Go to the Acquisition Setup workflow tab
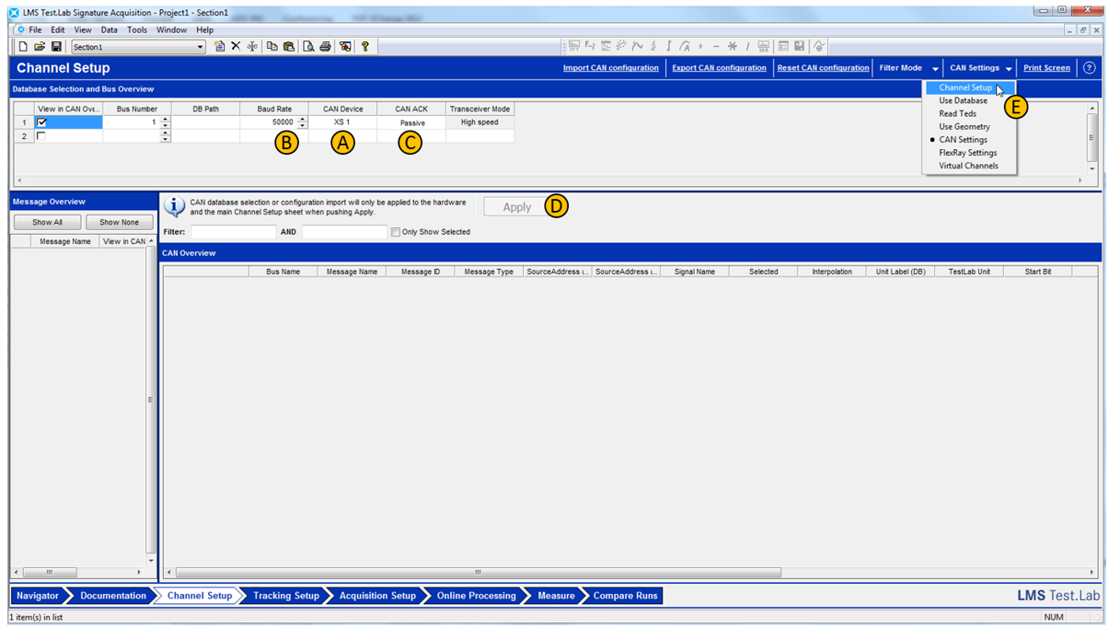 pos(377,596)
